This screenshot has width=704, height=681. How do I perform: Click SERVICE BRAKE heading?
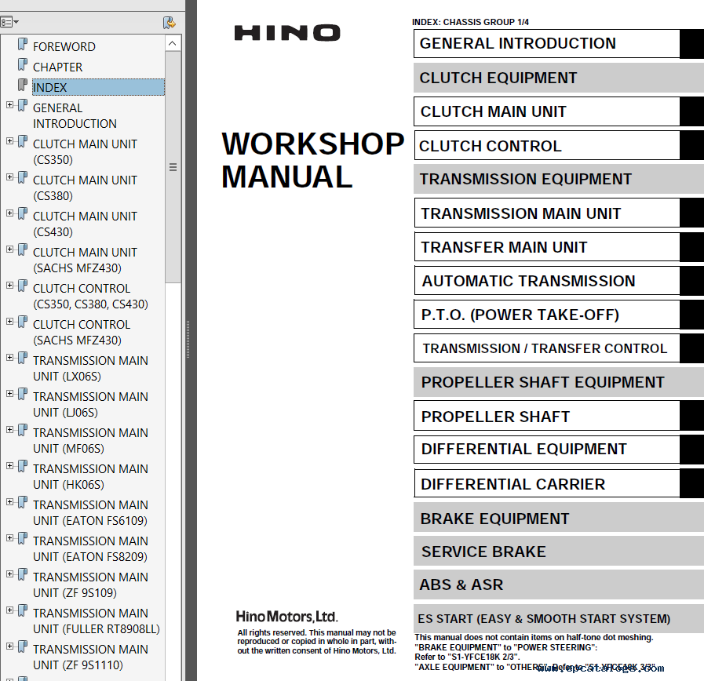559,552
